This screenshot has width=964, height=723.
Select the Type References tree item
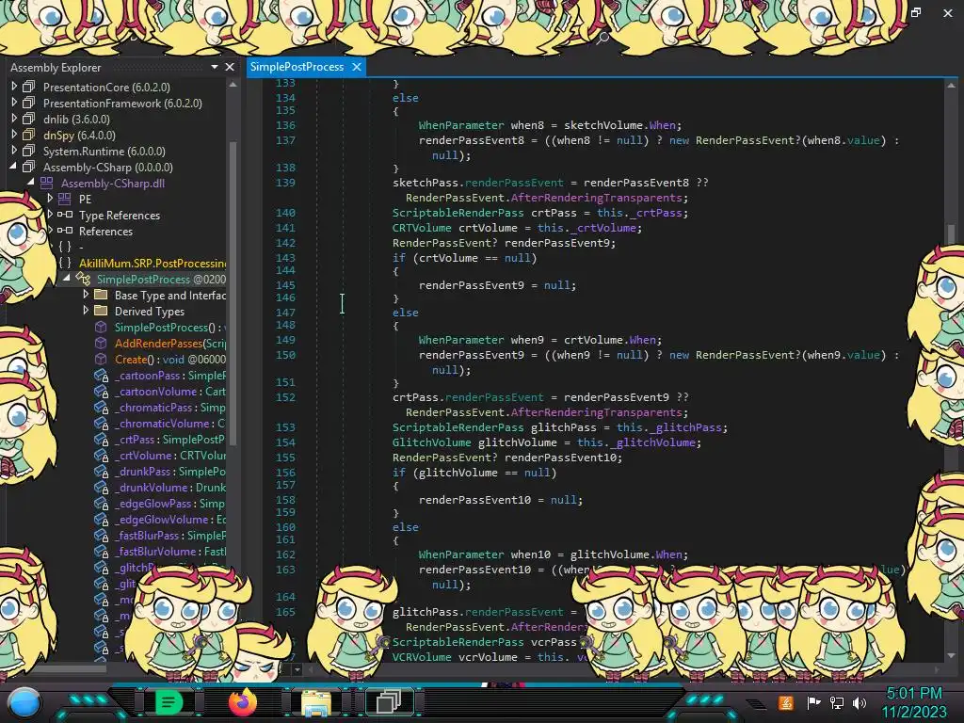(x=120, y=216)
